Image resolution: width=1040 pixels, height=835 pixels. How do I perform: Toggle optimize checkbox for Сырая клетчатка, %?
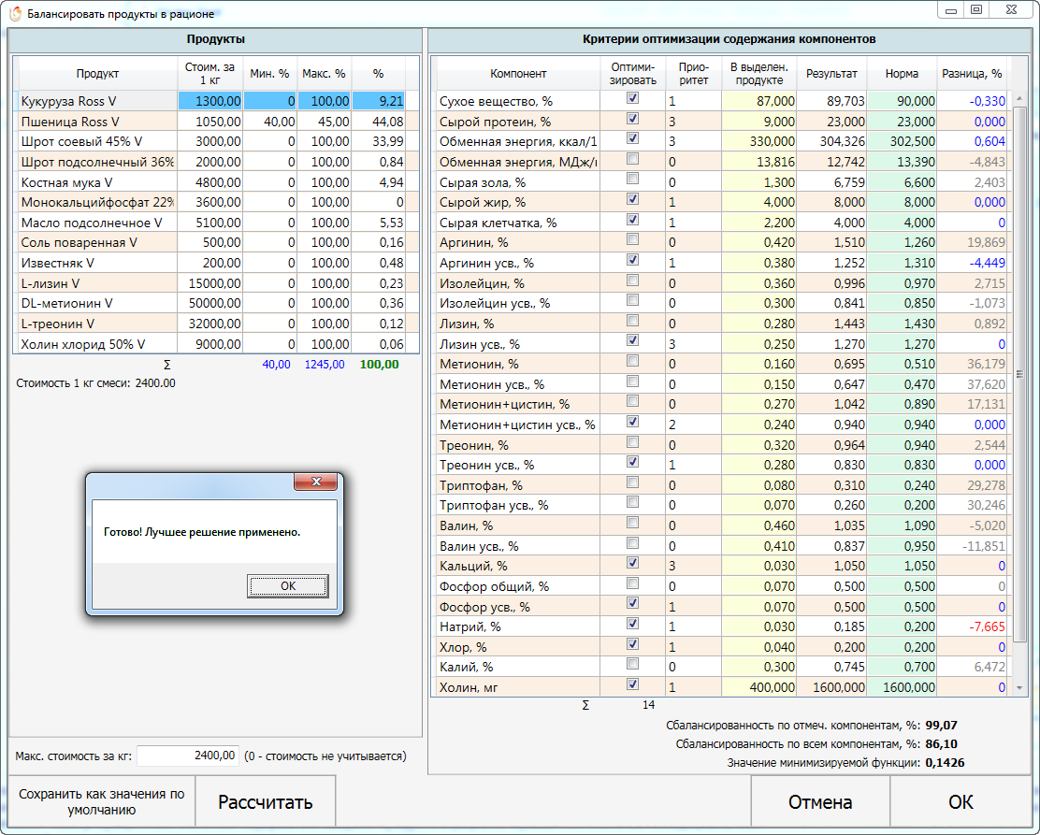pyautogui.click(x=633, y=220)
